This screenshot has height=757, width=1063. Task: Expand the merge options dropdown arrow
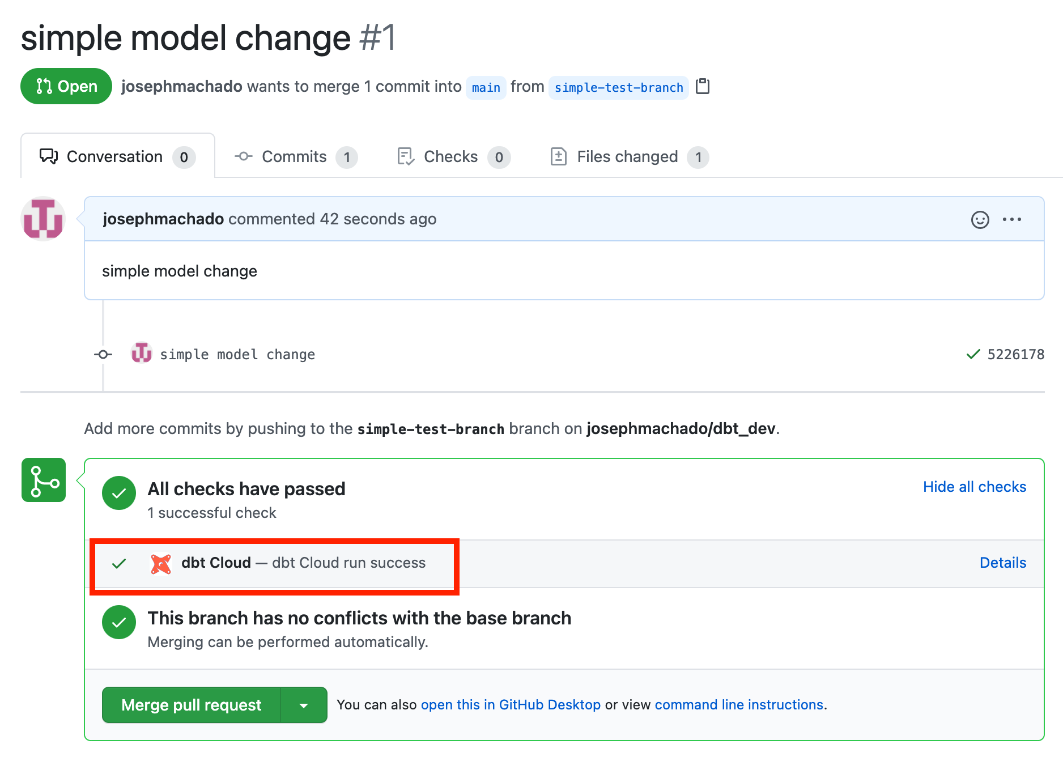[304, 705]
